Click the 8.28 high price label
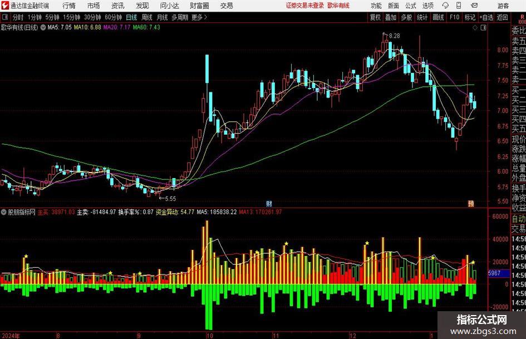The image size is (526, 339). (x=395, y=36)
